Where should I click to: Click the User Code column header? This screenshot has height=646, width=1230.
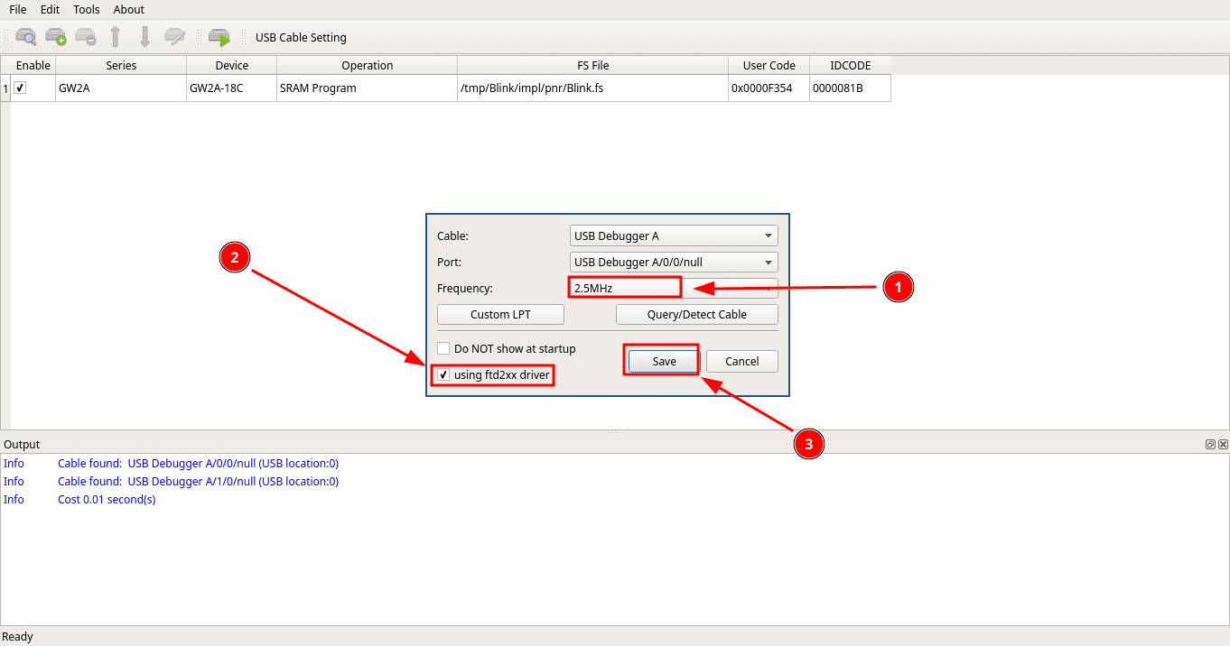click(769, 65)
